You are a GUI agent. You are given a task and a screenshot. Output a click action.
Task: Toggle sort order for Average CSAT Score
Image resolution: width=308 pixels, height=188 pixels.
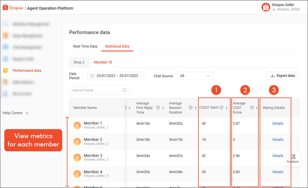tap(257, 107)
